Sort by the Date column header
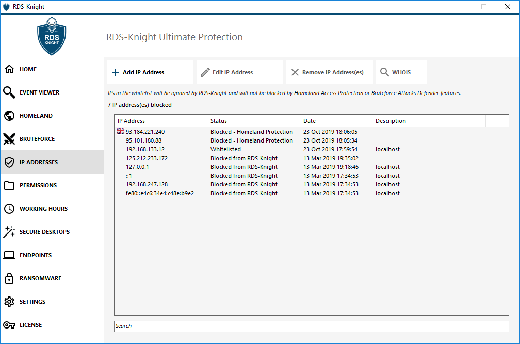The image size is (520, 344). [336, 121]
